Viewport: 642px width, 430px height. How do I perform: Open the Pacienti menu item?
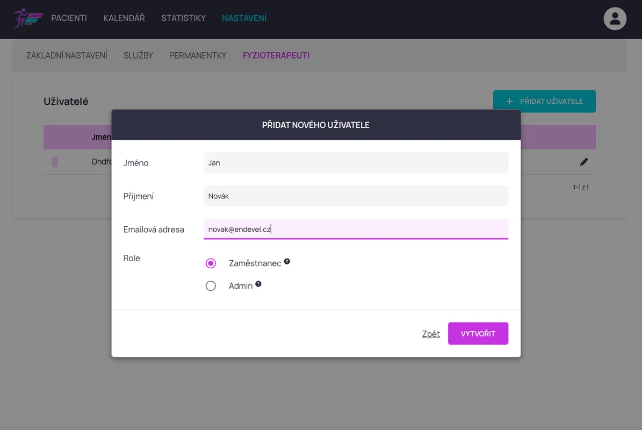69,18
